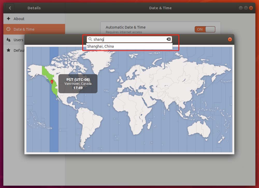The image size is (259, 188).
Task: Click the star icon beside Default Applications
Action: pos(8,50)
